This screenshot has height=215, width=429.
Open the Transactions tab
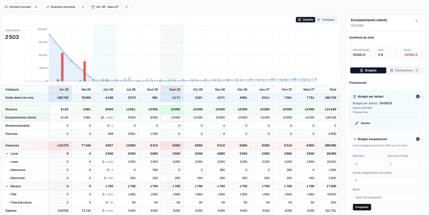(404, 71)
